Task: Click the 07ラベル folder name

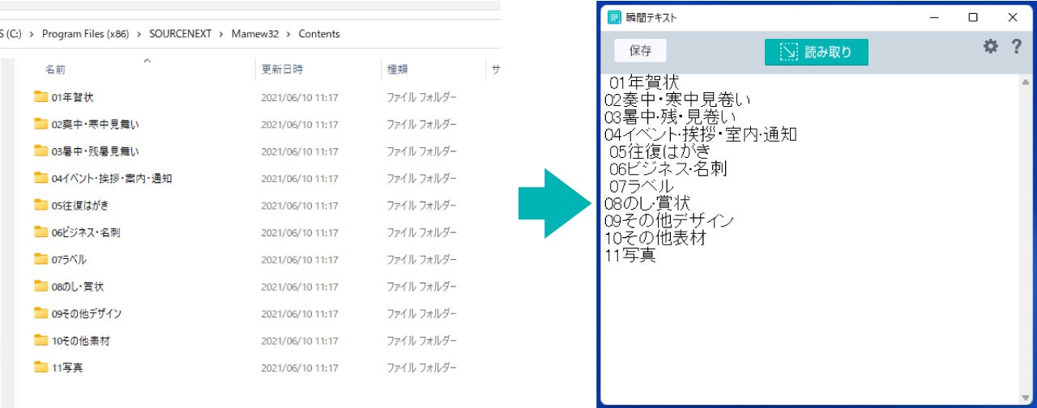Action: click(69, 260)
